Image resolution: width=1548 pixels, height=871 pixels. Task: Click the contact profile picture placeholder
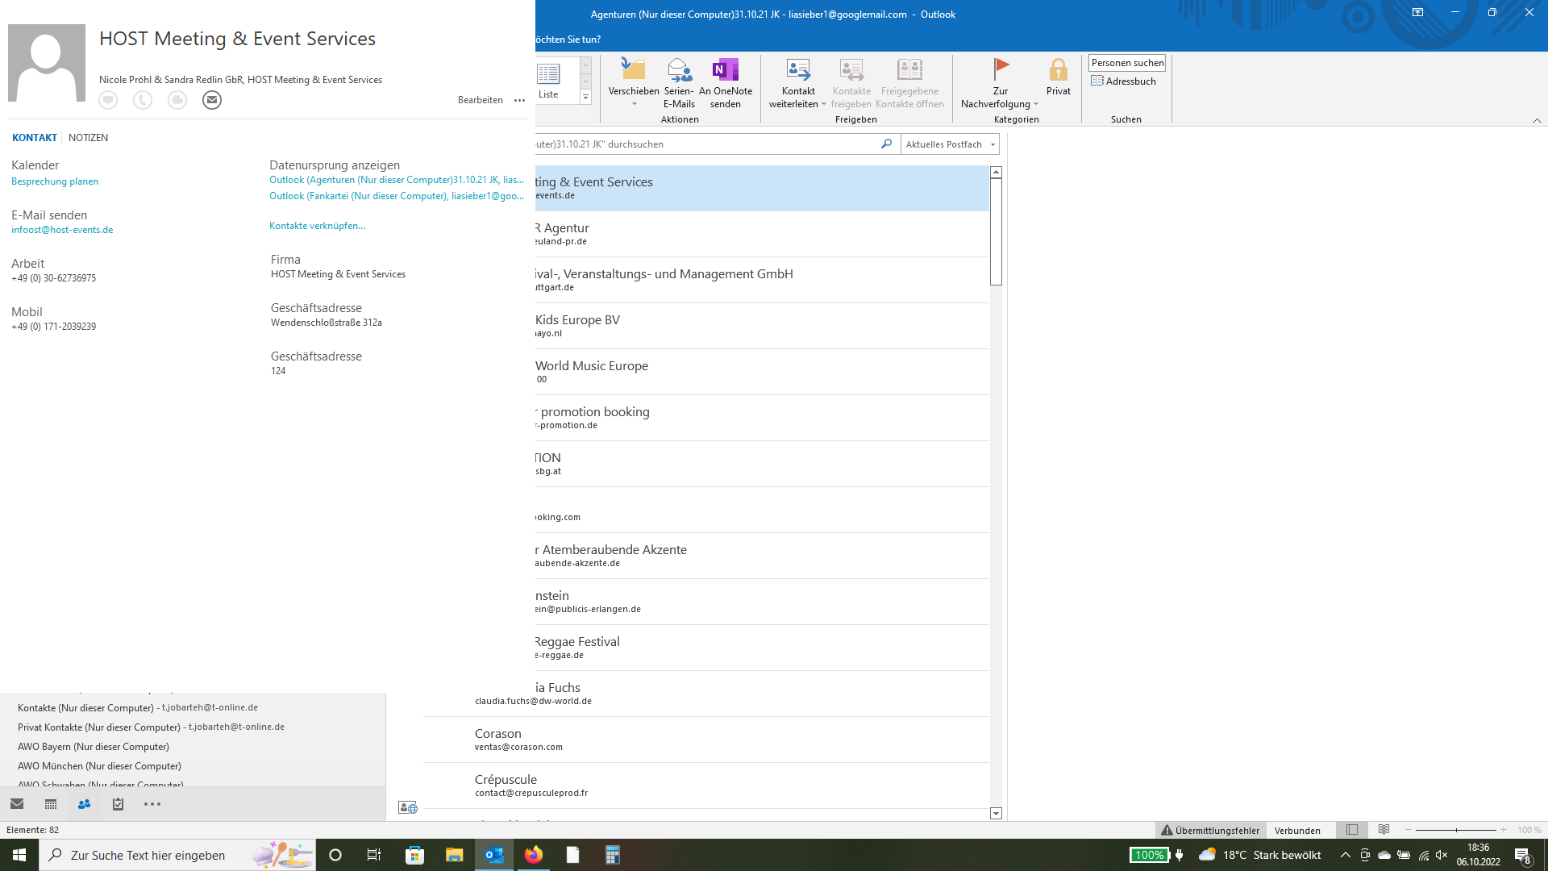click(47, 63)
